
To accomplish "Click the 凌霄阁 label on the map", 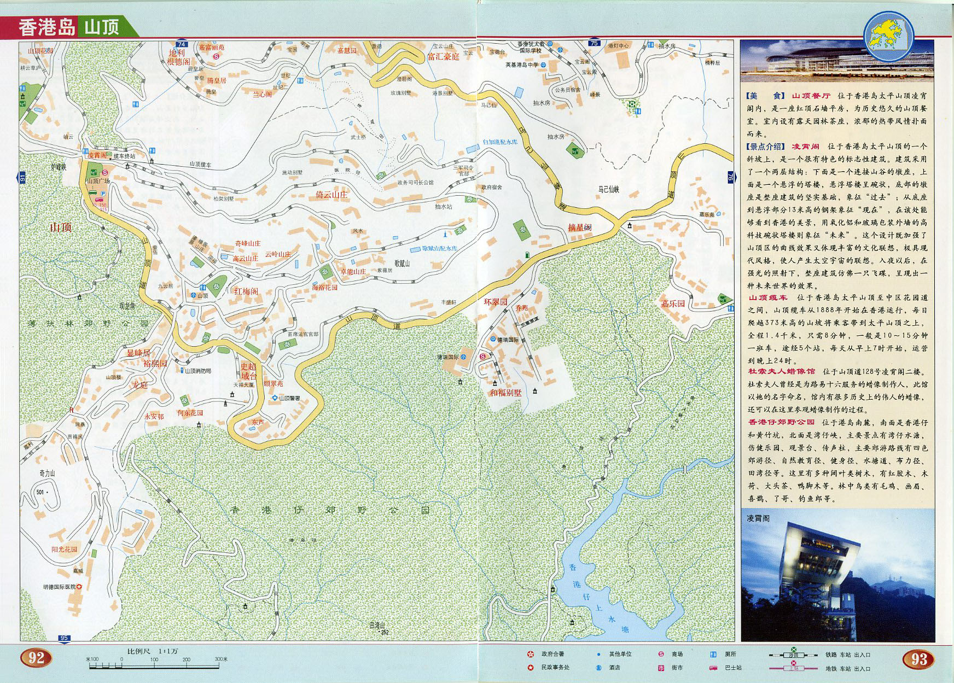I will 97,155.
